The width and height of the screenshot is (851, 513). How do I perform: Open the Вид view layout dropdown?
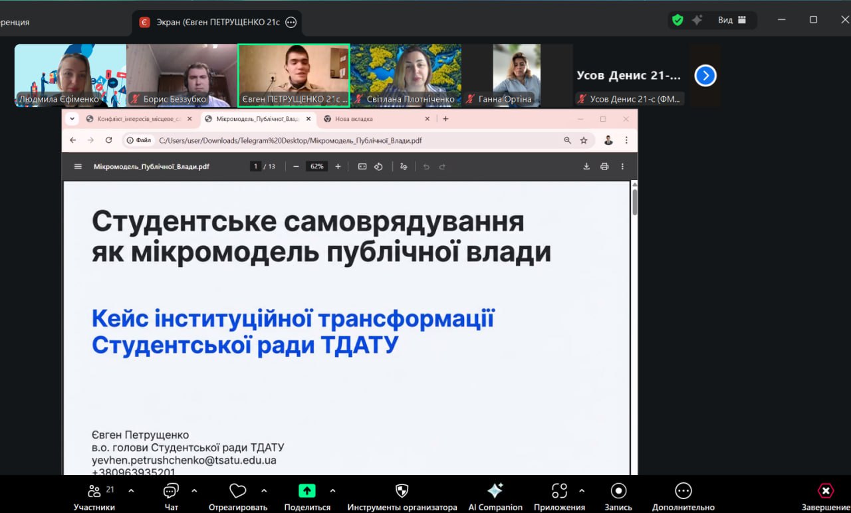point(732,20)
